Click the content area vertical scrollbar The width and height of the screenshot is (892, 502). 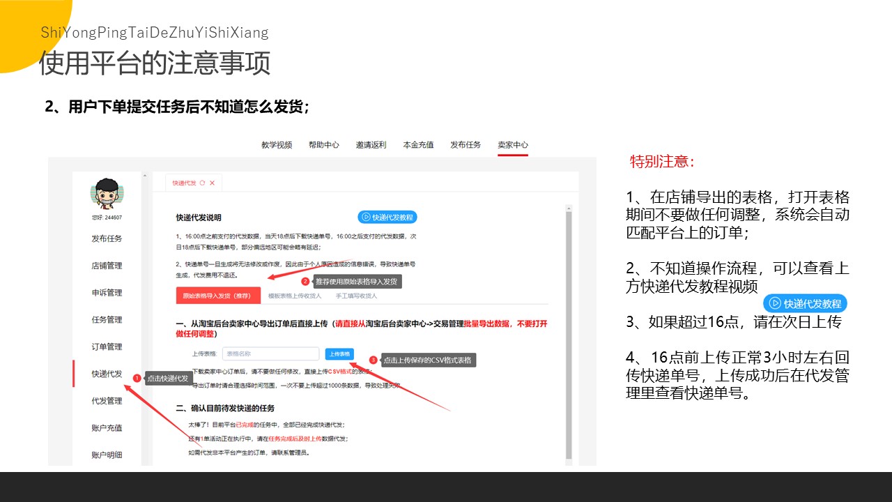click(x=570, y=335)
